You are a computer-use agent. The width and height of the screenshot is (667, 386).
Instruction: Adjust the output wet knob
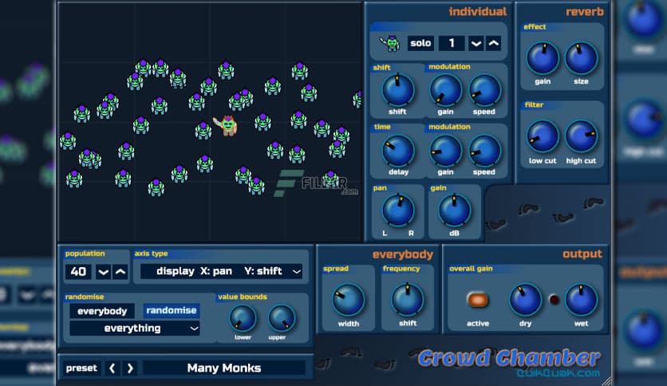tap(581, 300)
